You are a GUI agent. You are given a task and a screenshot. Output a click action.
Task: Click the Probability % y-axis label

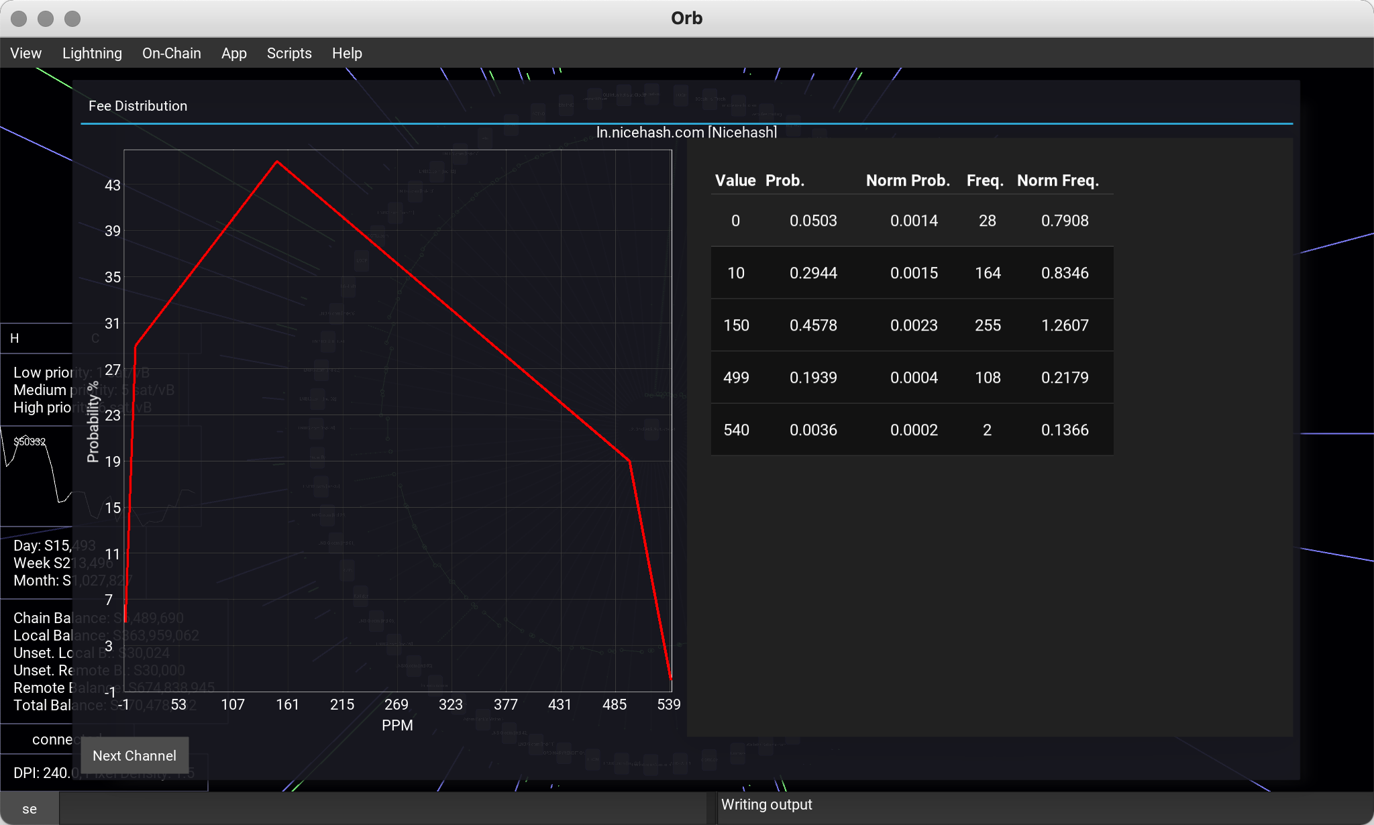point(93,421)
